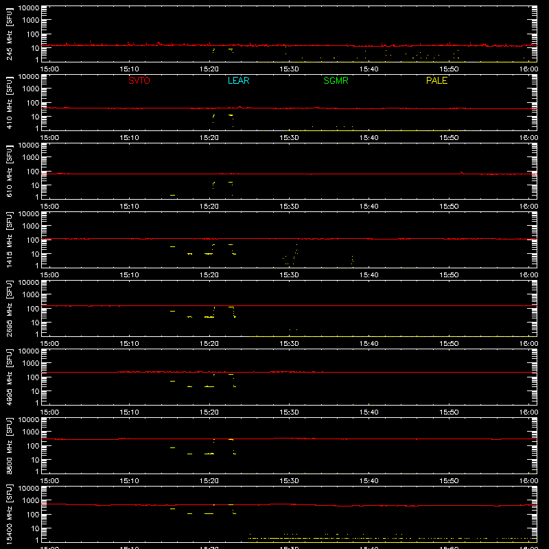The height and width of the screenshot is (549, 549).
Task: Select the 2695 MHz [SFU] axis label
Action: 10,308
